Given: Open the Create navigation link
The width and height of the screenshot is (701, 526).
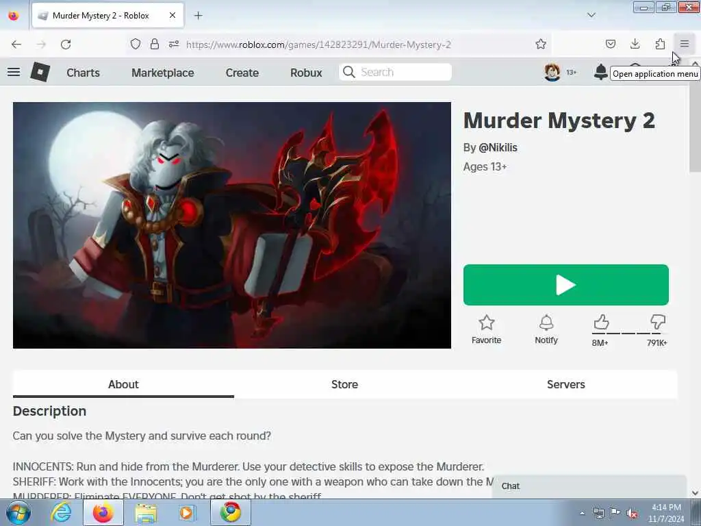Looking at the screenshot, I should [x=242, y=73].
